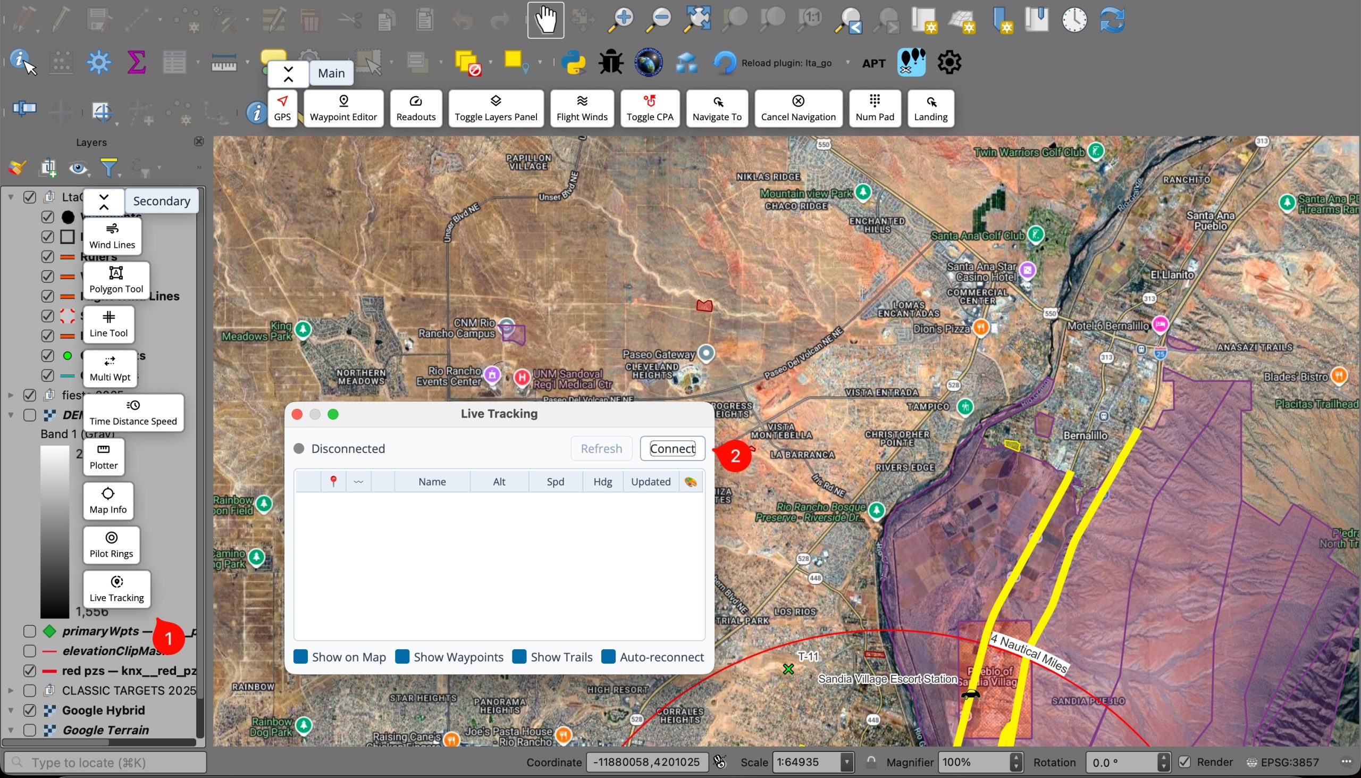Image resolution: width=1361 pixels, height=778 pixels.
Task: Open the Scale dropdown in the status bar
Action: pos(847,762)
